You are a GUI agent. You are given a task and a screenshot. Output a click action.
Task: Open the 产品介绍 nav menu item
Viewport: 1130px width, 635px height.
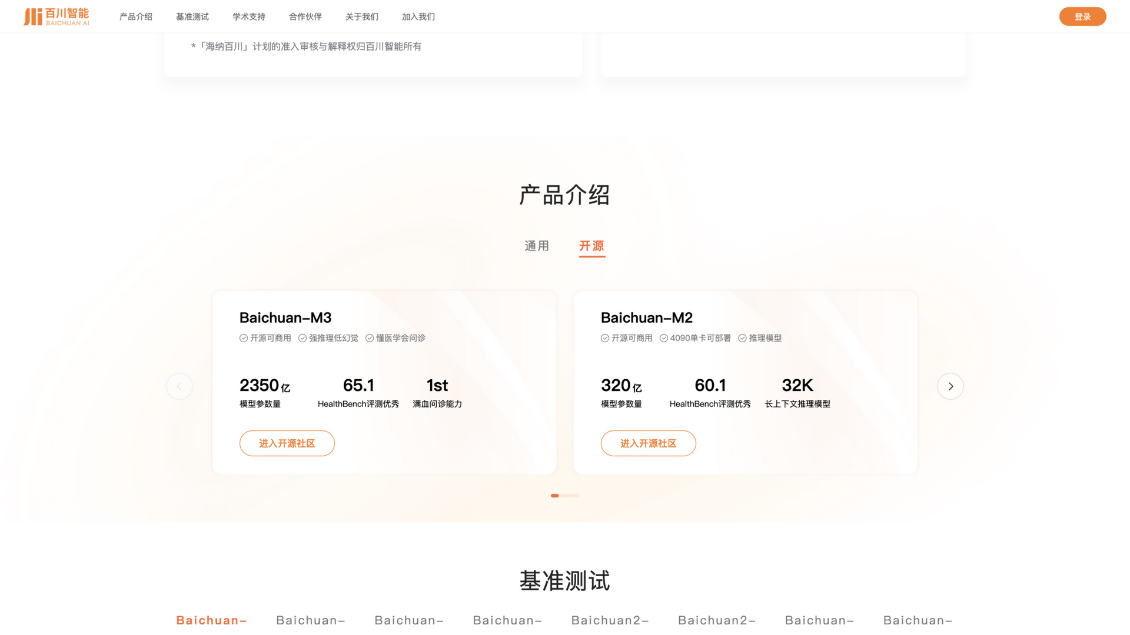[136, 16]
